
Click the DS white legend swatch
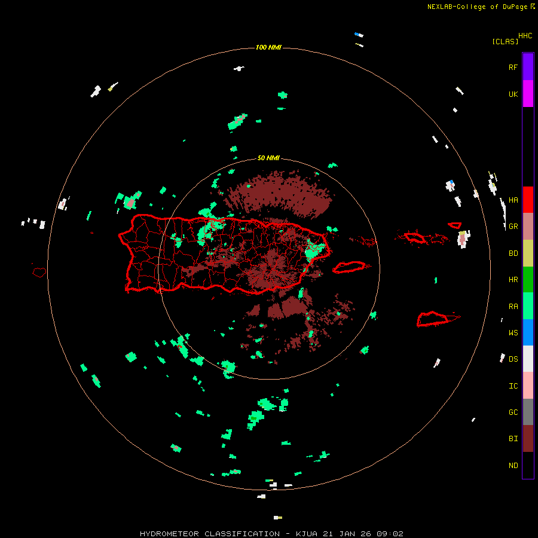click(528, 359)
